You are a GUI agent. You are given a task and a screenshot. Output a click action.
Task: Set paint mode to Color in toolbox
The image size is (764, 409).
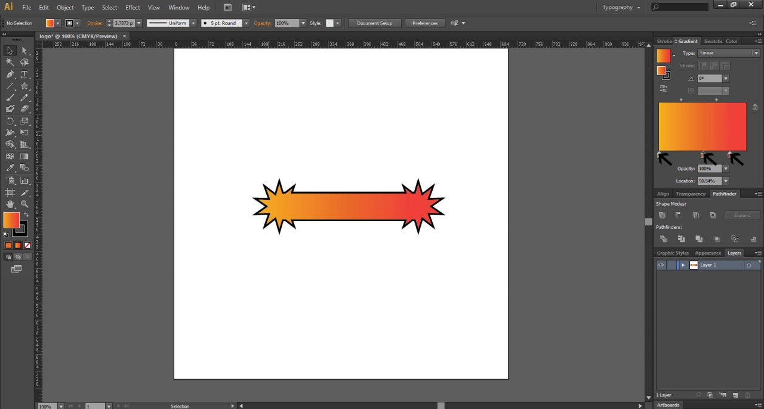(8, 245)
